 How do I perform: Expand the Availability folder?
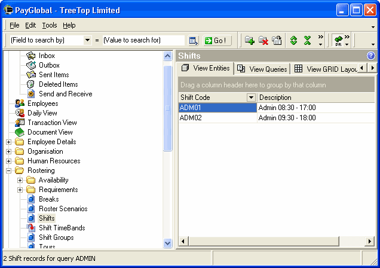[20, 180]
